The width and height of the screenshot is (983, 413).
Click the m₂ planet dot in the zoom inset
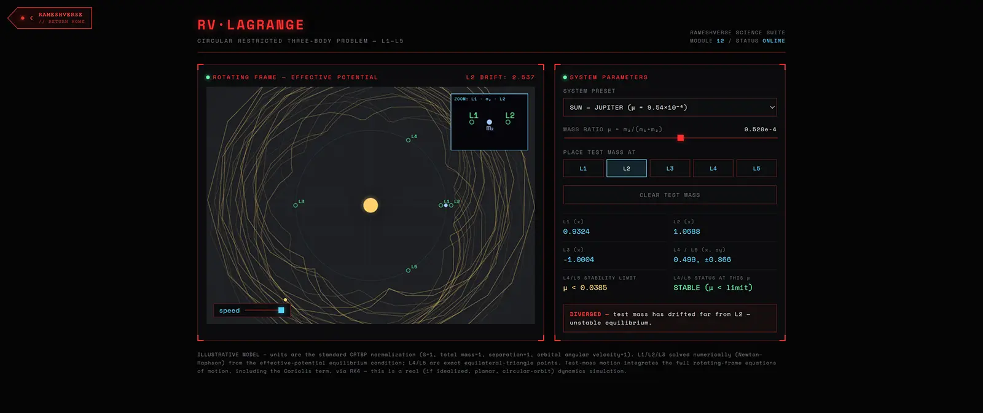(x=489, y=122)
